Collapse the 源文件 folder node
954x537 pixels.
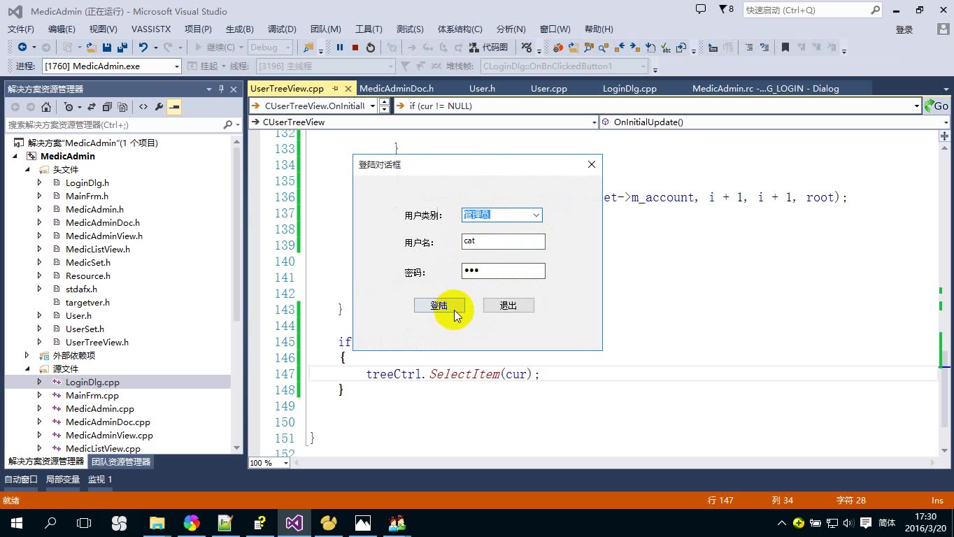(27, 368)
